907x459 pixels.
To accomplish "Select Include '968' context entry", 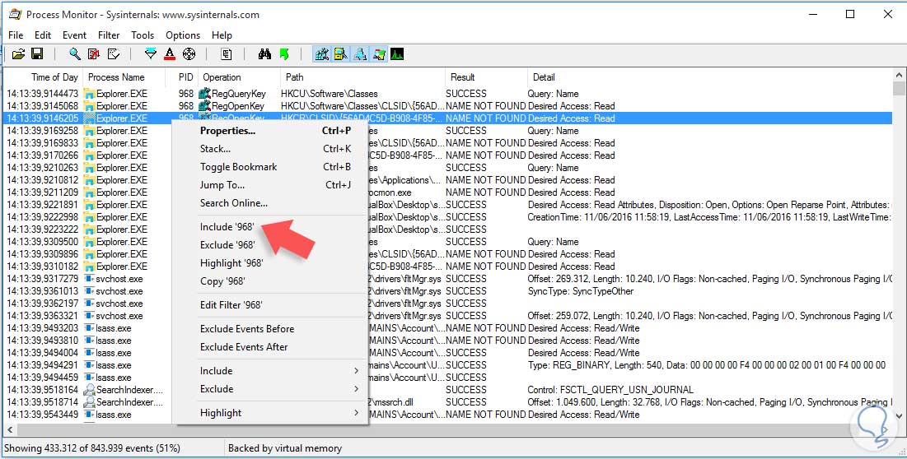I will coord(272,227).
